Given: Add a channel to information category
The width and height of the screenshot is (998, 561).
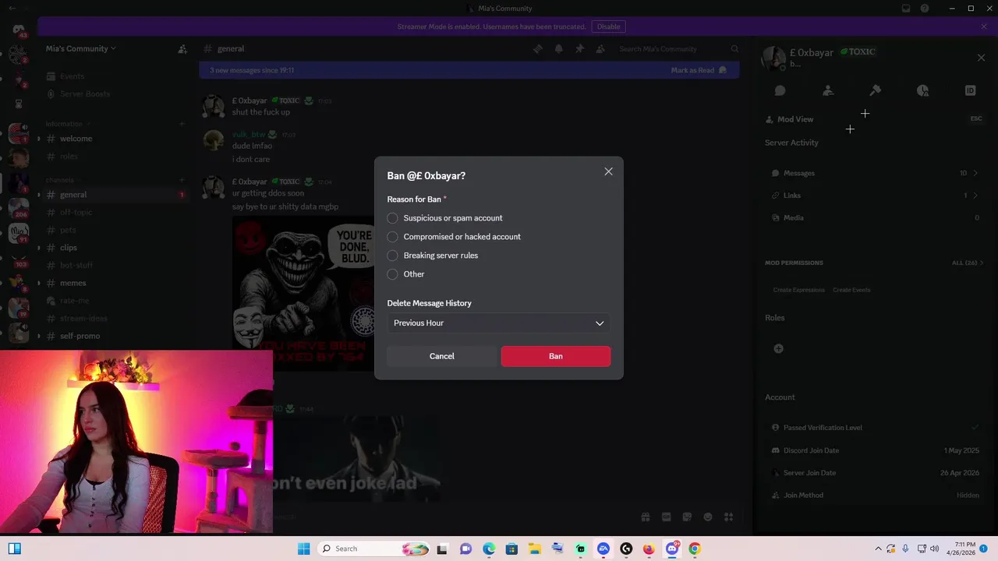Looking at the screenshot, I should [x=182, y=124].
